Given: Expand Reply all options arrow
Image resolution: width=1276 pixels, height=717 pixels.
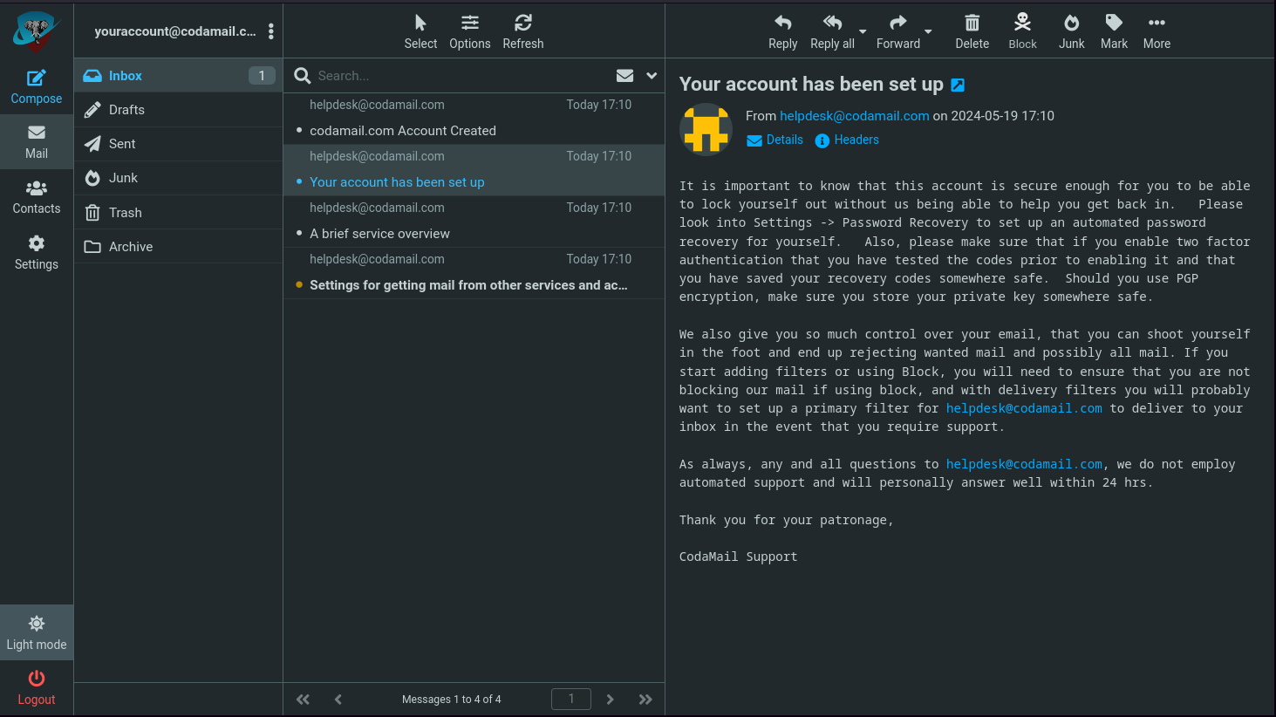Looking at the screenshot, I should click(x=863, y=31).
